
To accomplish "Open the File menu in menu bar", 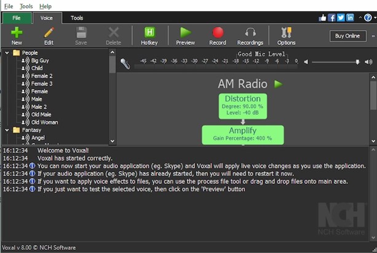I will click(9, 6).
